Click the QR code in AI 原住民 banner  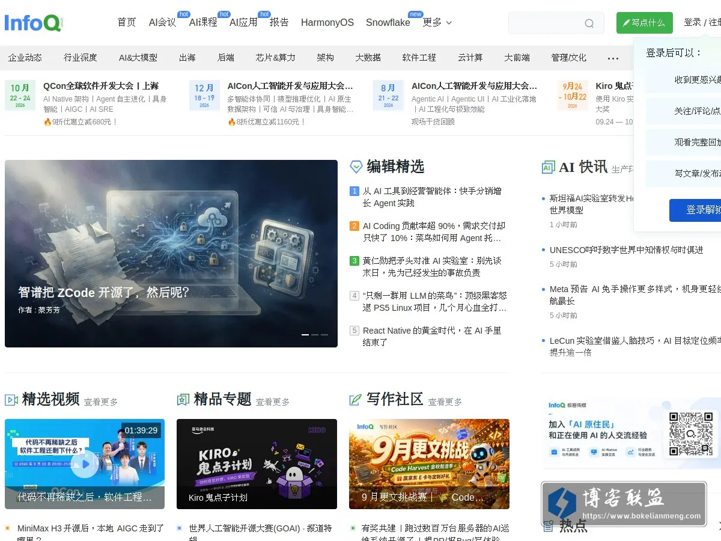point(691,434)
